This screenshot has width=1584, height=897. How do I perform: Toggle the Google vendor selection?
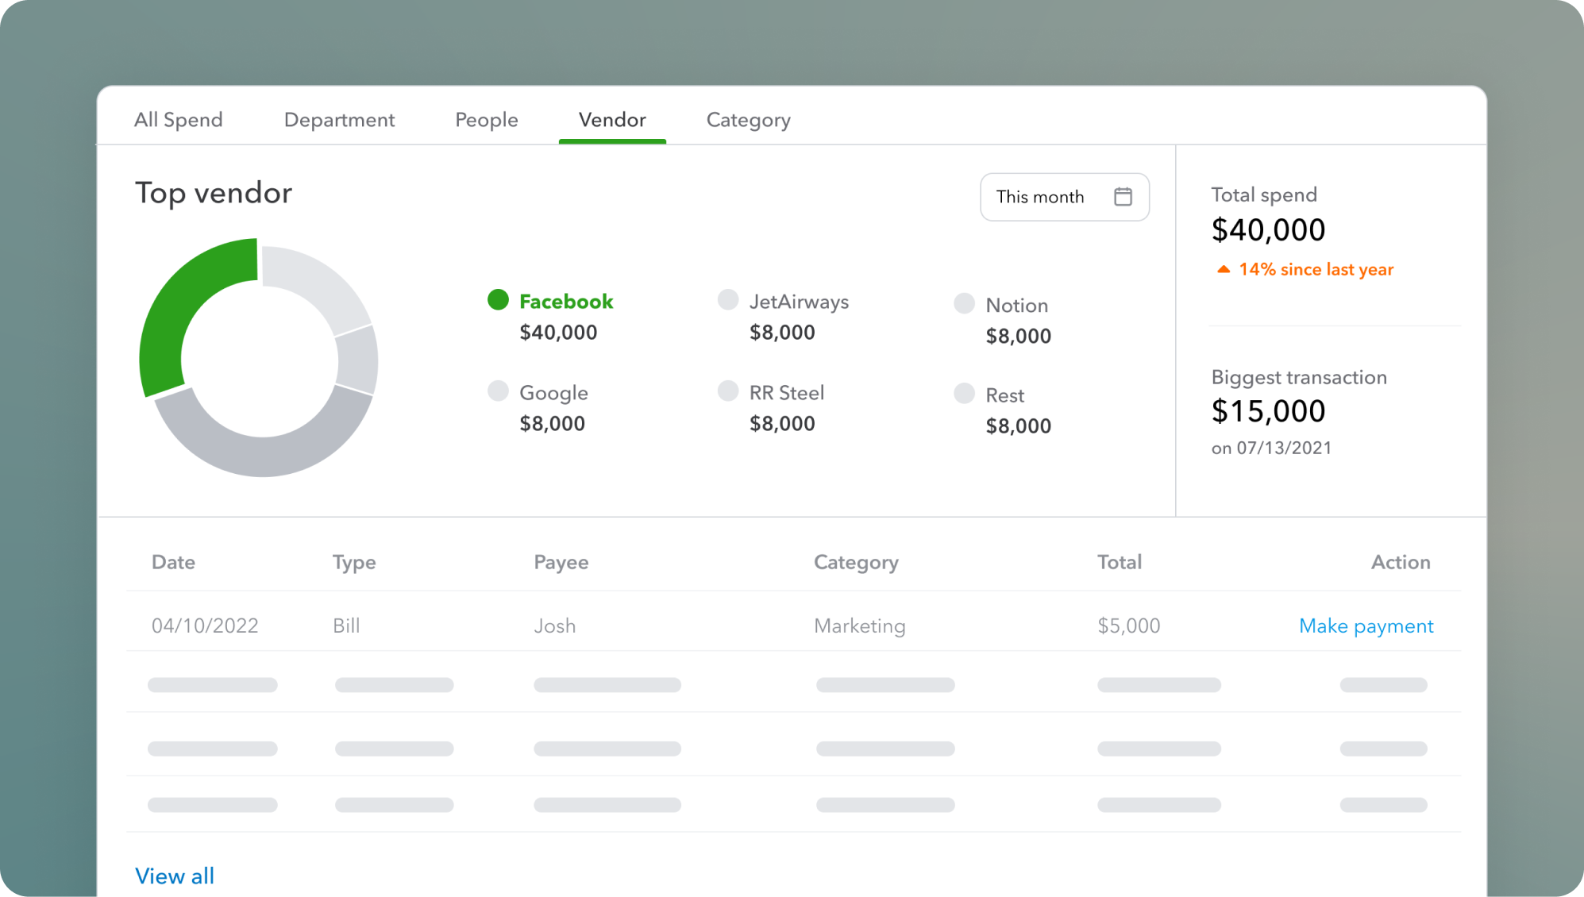coord(553,392)
